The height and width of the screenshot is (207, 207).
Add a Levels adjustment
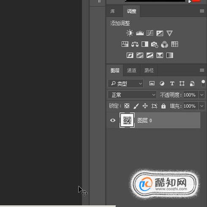tap(140, 33)
